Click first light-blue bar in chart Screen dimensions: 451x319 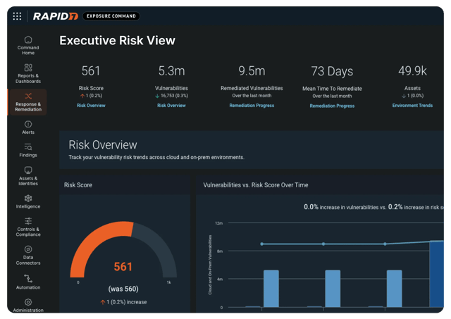[x=271, y=289]
